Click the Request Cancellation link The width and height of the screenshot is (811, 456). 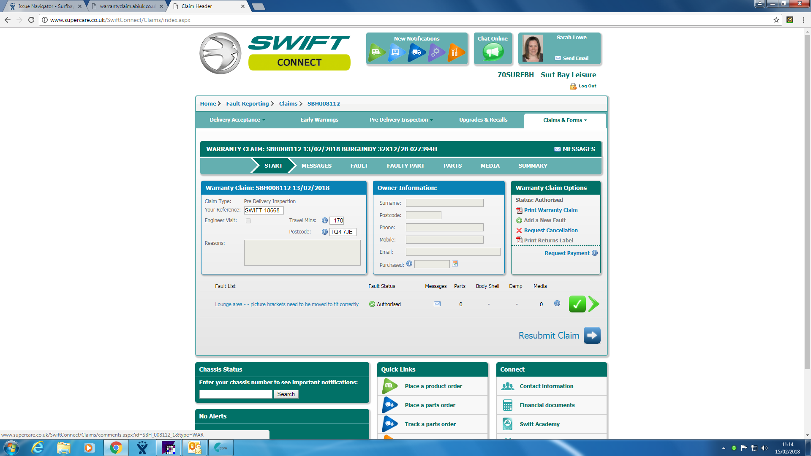[550, 231]
